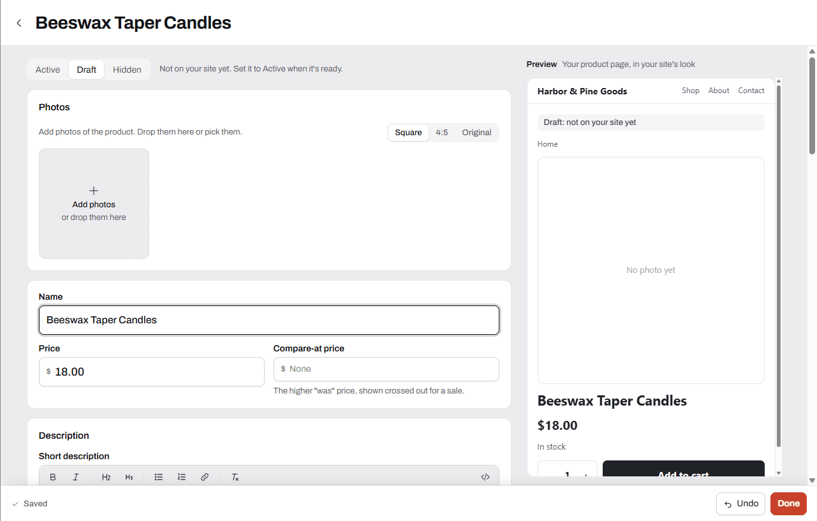Image resolution: width=817 pixels, height=521 pixels.
Task: Set the product status to Active
Action: coord(48,70)
